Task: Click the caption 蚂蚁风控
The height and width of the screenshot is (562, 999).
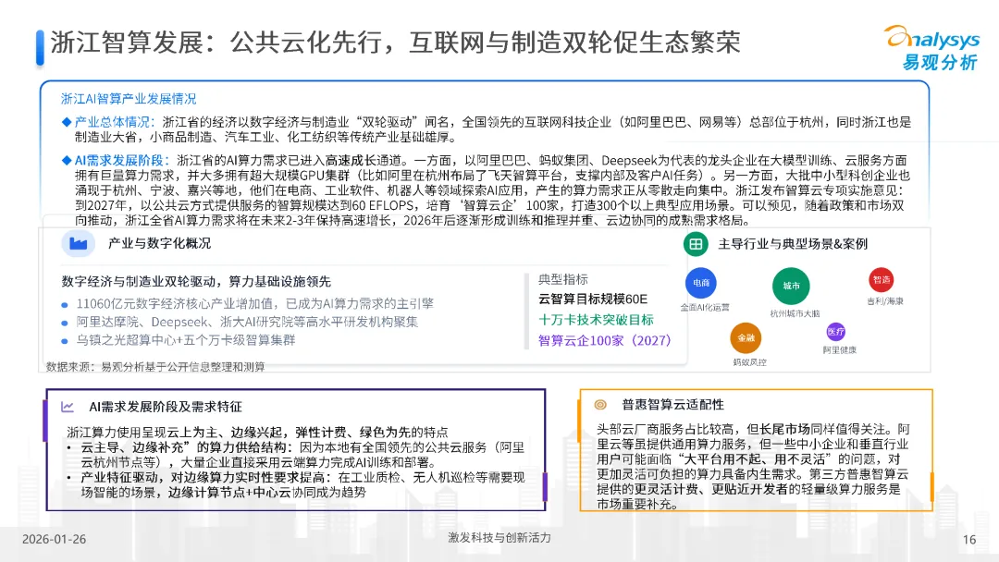Action: (x=749, y=362)
